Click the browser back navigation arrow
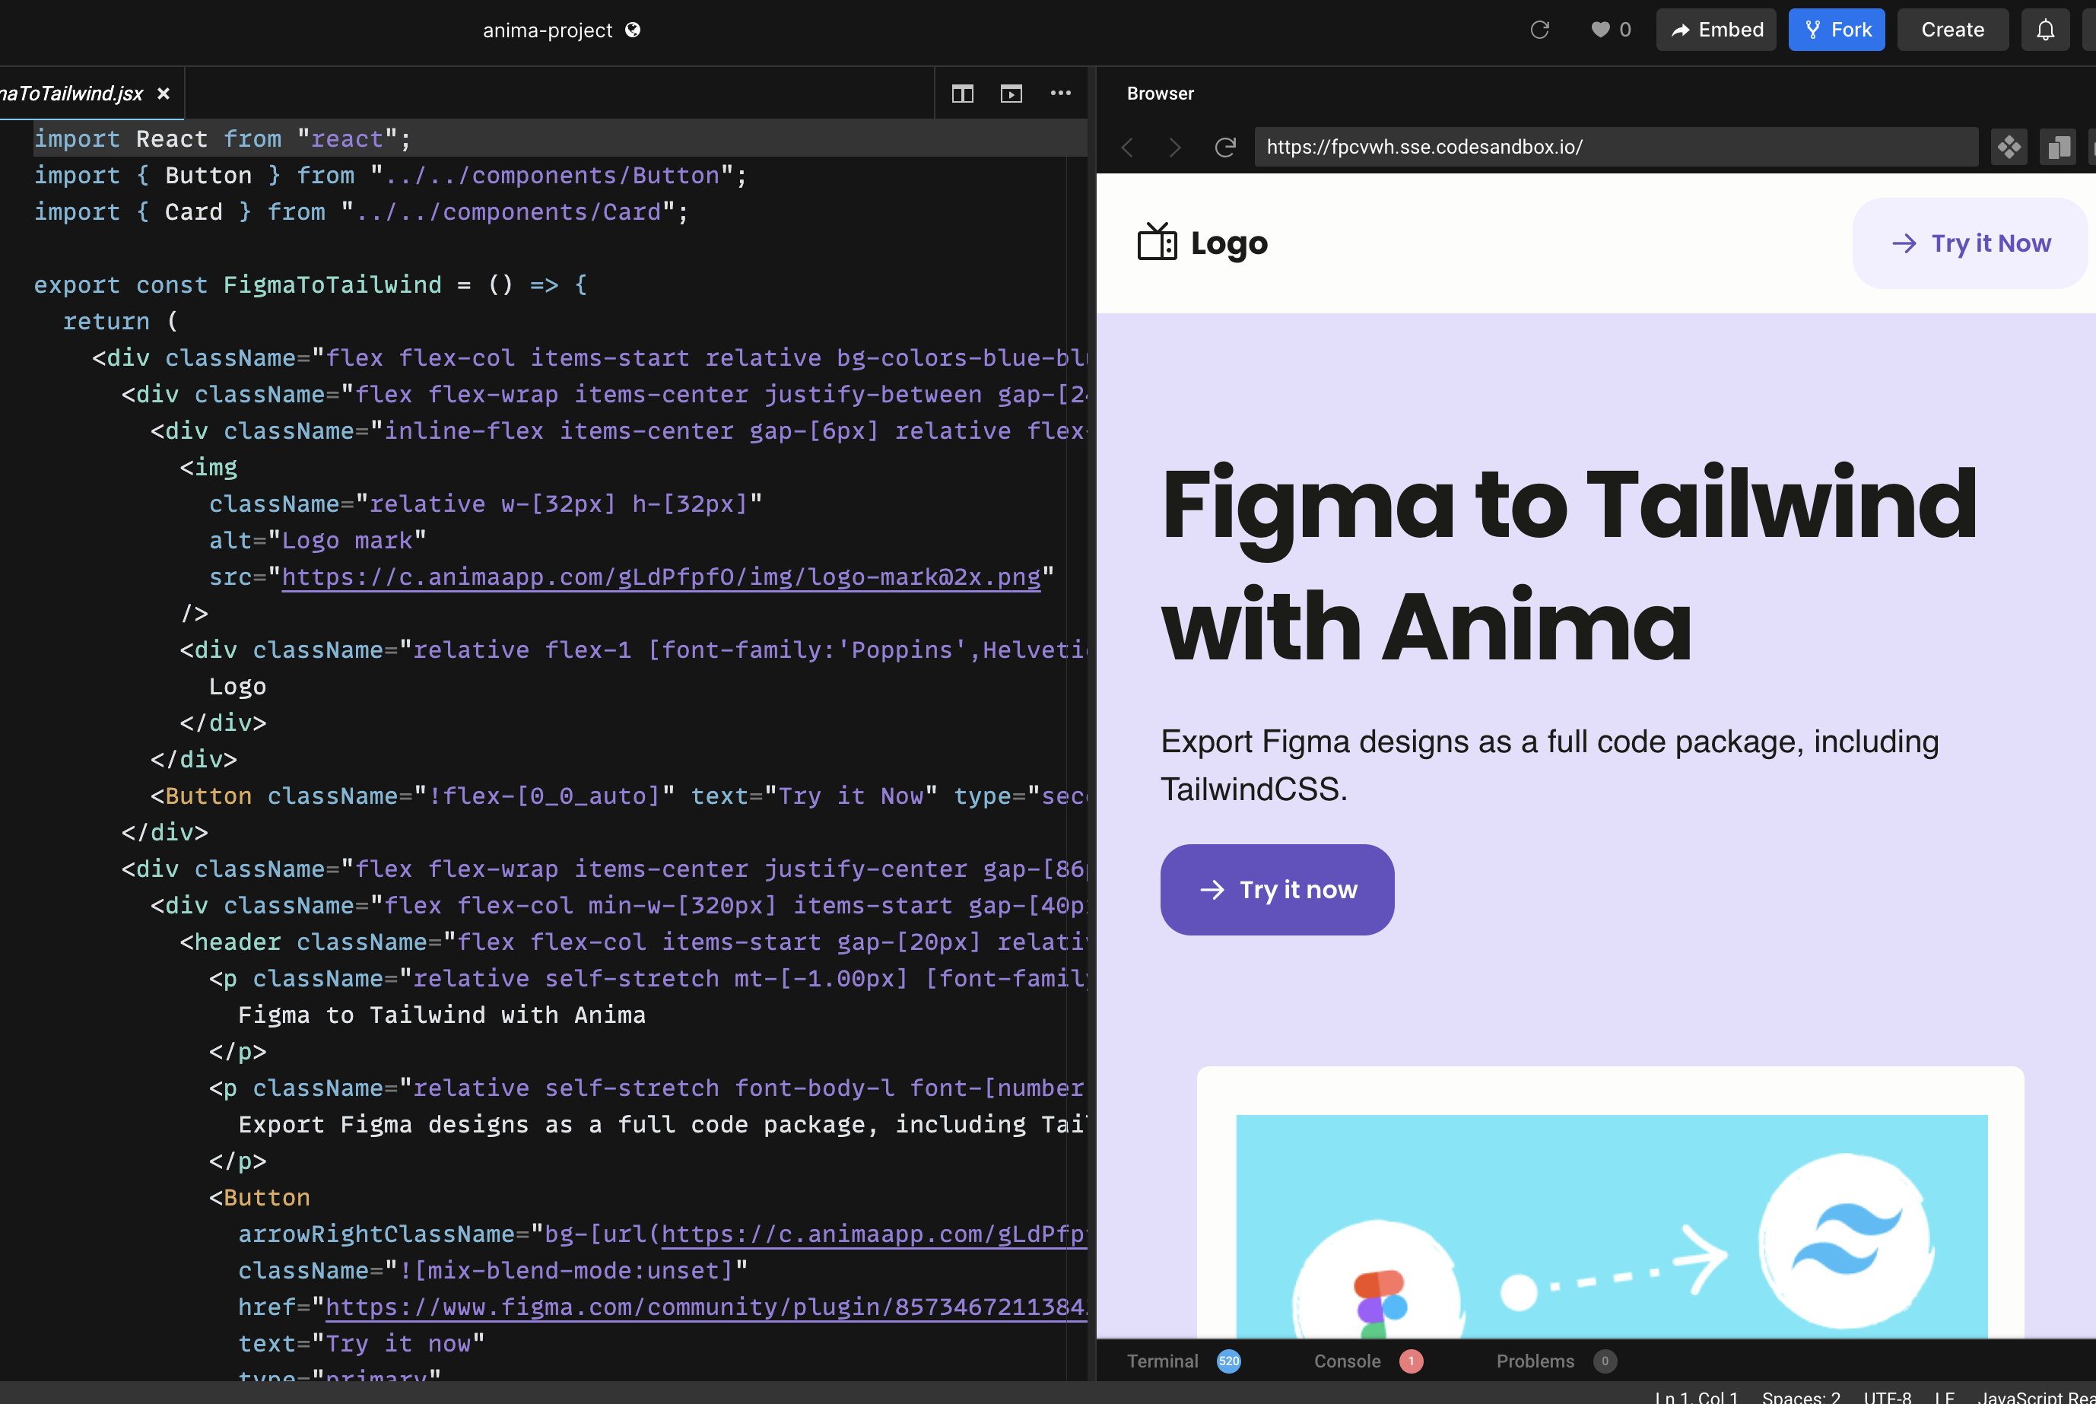This screenshot has height=1404, width=2096. (x=1127, y=147)
